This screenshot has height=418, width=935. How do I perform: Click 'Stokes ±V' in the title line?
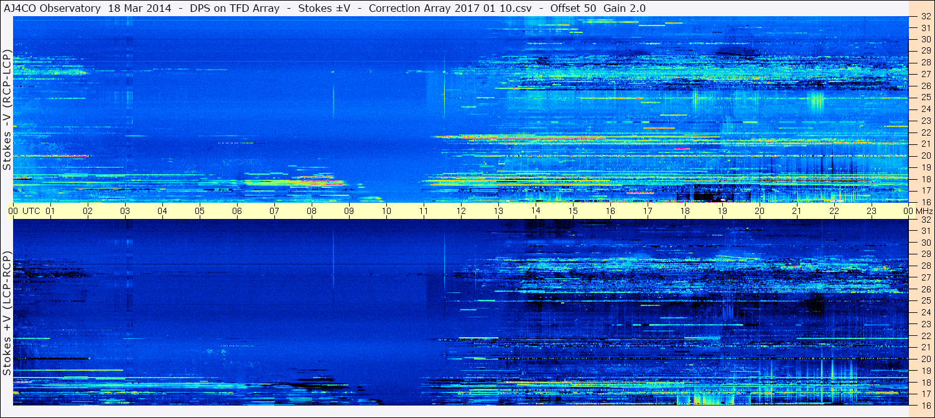[324, 8]
